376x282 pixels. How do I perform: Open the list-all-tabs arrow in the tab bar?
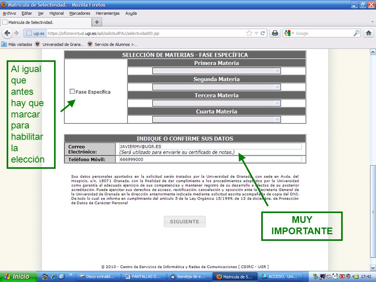tap(372, 22)
